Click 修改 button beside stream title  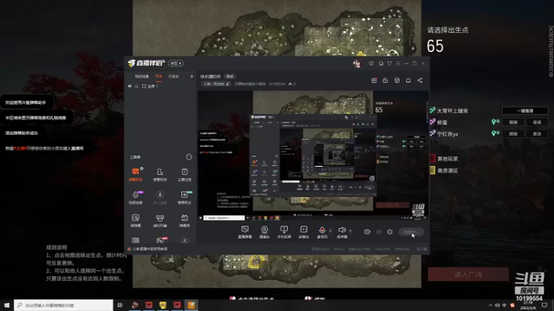point(230,77)
